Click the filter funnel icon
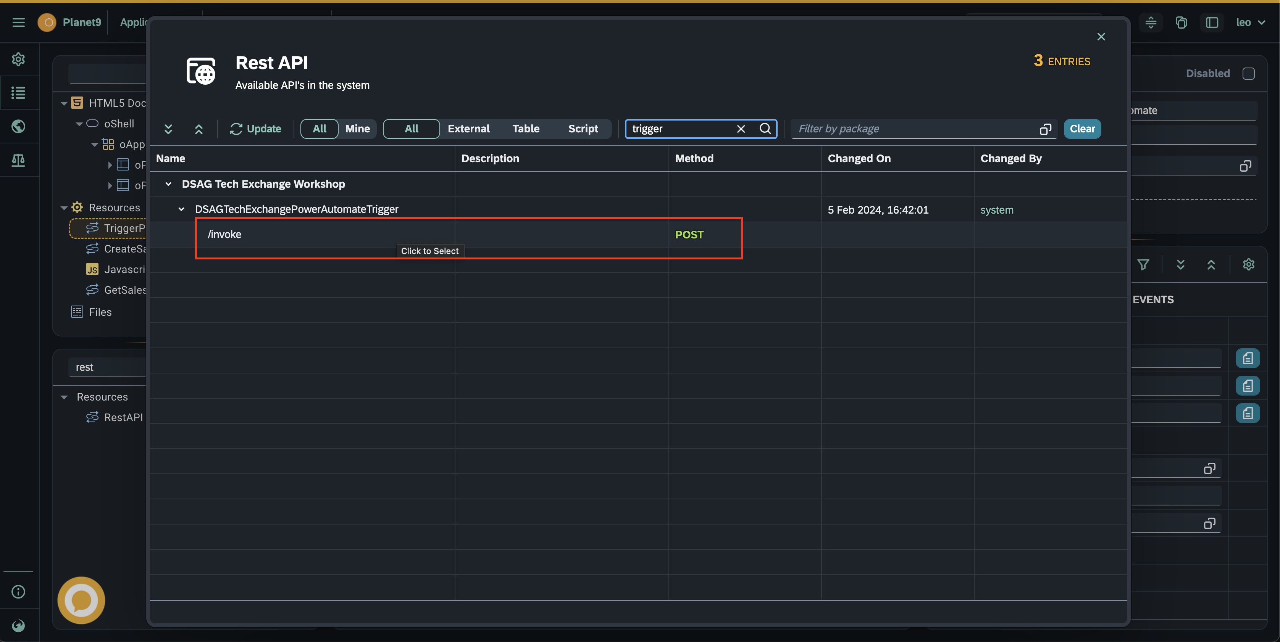 [1143, 265]
